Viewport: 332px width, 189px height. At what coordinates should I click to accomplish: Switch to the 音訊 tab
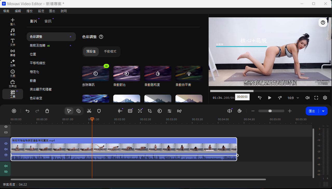[x=48, y=21]
